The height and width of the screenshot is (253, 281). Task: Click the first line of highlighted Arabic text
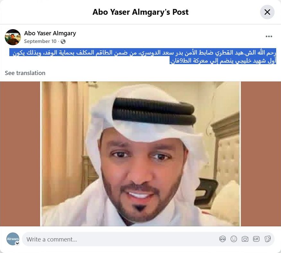pyautogui.click(x=143, y=52)
